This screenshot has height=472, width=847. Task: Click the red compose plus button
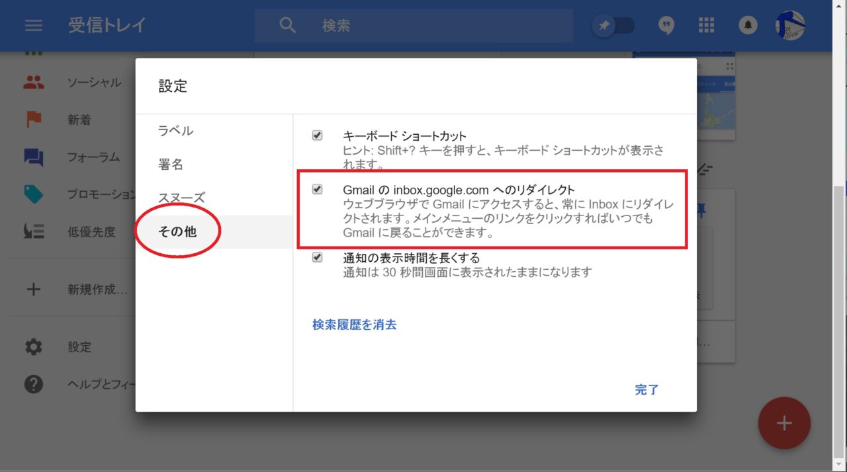click(x=784, y=423)
